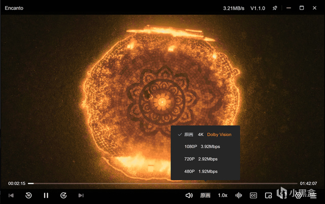
Task: Skip to the next video
Action: tap(81, 195)
